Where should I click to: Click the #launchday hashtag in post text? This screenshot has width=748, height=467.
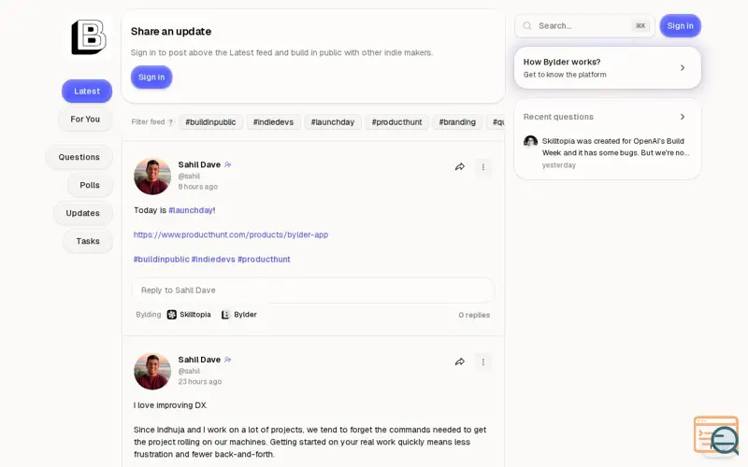coord(191,210)
